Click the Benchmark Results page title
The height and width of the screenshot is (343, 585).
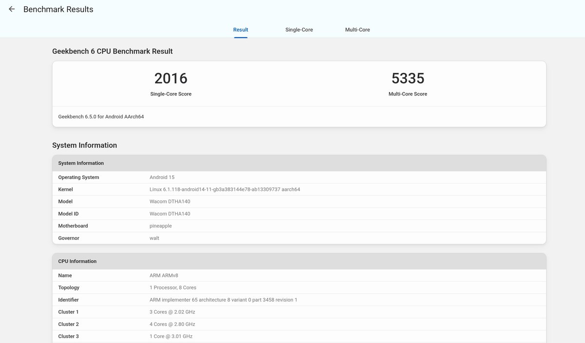pos(58,9)
